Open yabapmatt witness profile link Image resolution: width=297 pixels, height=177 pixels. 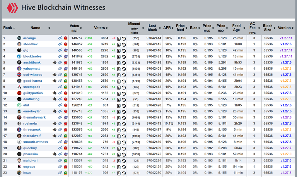[x=31, y=69]
